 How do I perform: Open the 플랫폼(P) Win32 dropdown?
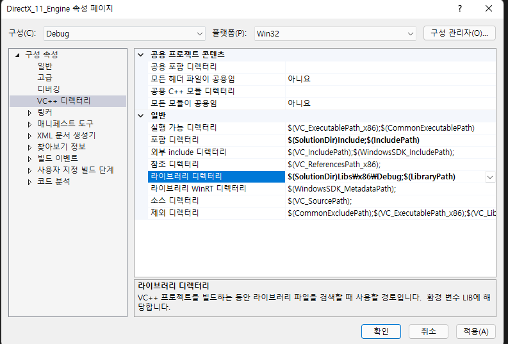[x=335, y=34]
